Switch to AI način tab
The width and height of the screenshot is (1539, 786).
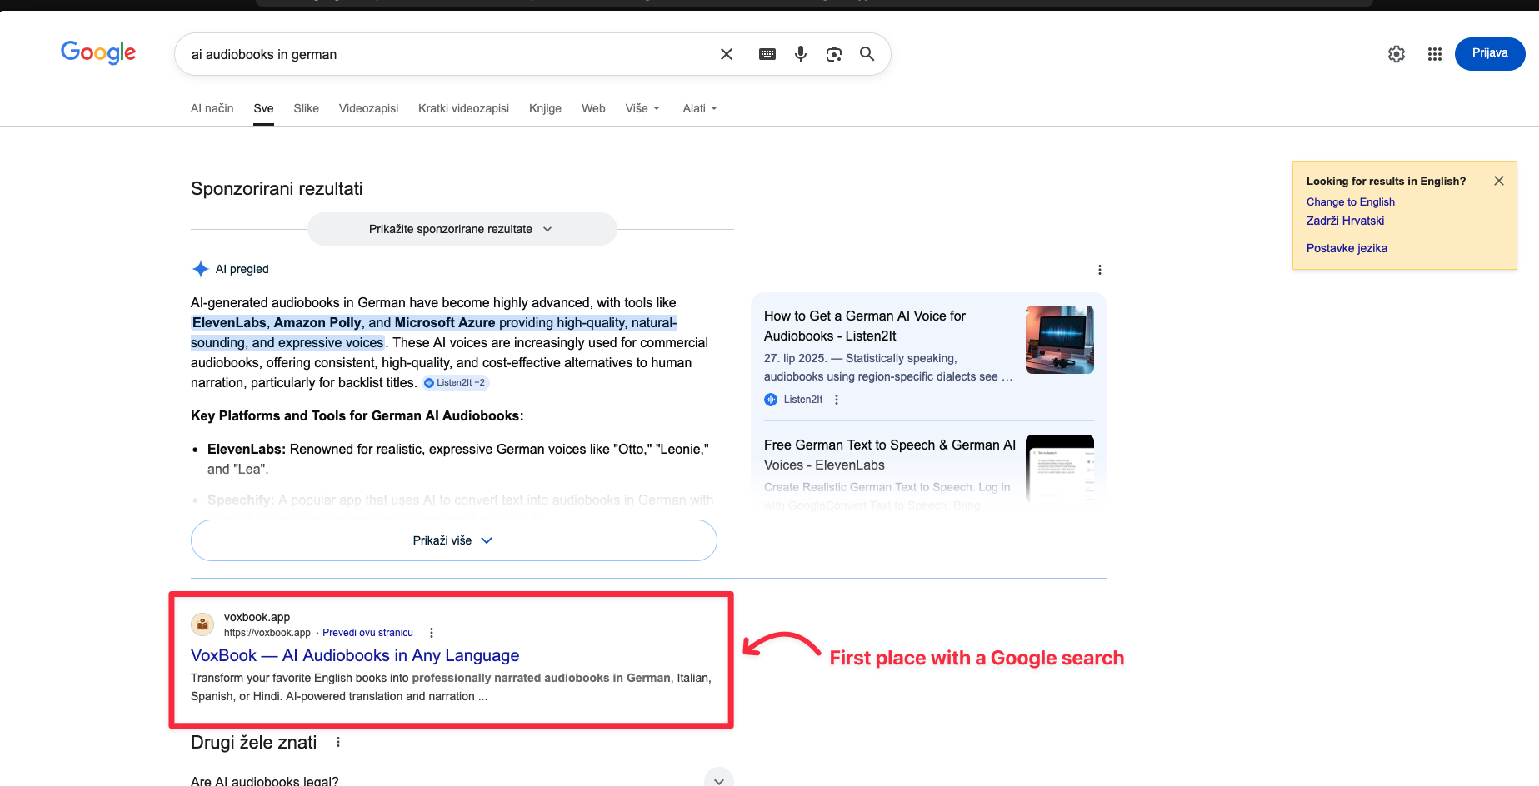coord(212,108)
